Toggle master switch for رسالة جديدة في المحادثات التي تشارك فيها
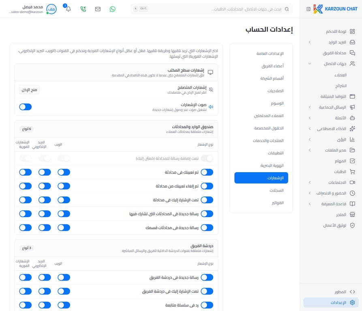This screenshot has width=362, height=311. coord(207,214)
